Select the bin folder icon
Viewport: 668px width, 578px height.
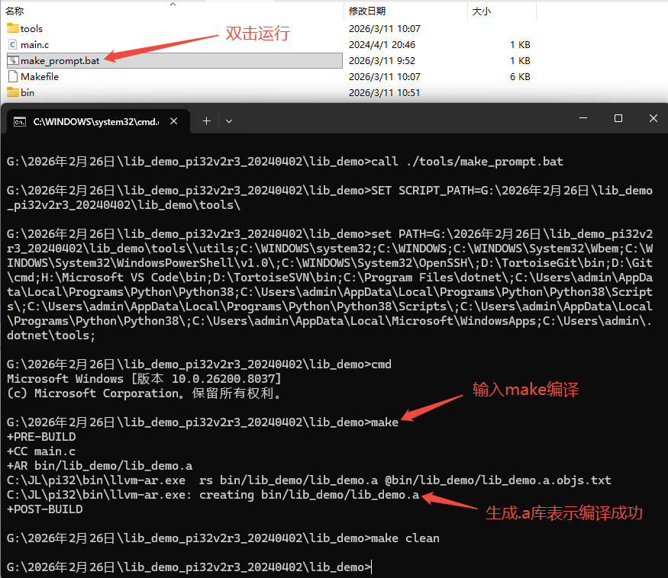(13, 92)
